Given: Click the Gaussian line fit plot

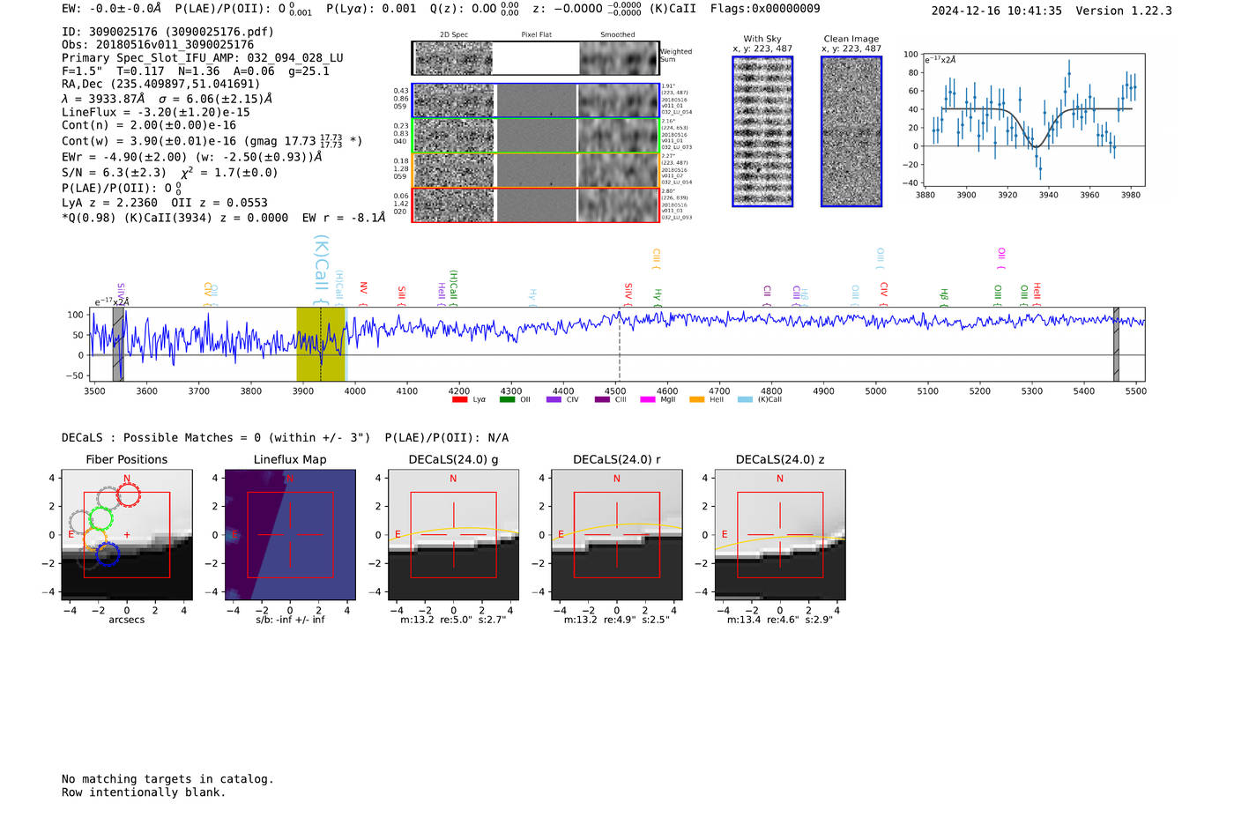Looking at the screenshot, I should pos(1033,121).
